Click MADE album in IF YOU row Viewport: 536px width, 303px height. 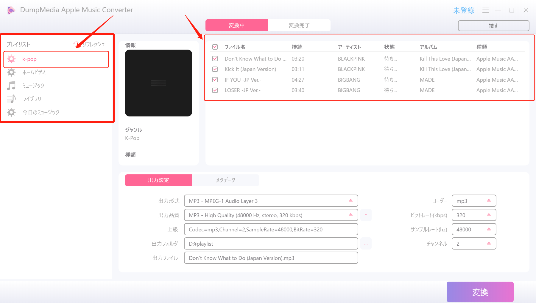click(x=427, y=80)
